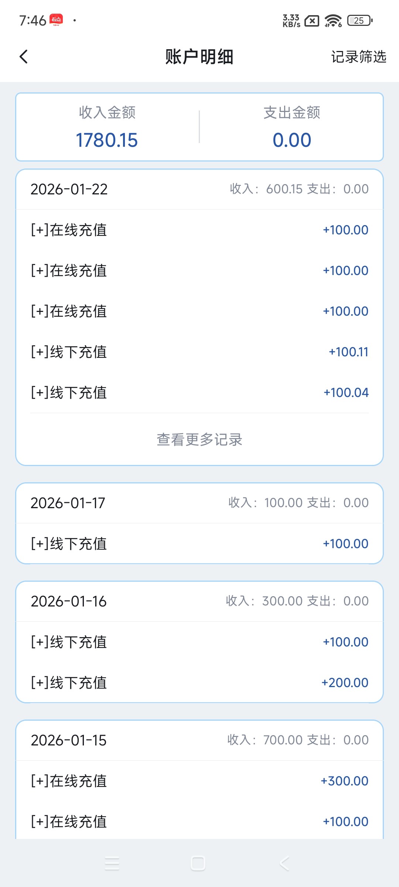Tap the 收入金额 1780.15 total
This screenshot has height=887, width=399.
pos(107,140)
